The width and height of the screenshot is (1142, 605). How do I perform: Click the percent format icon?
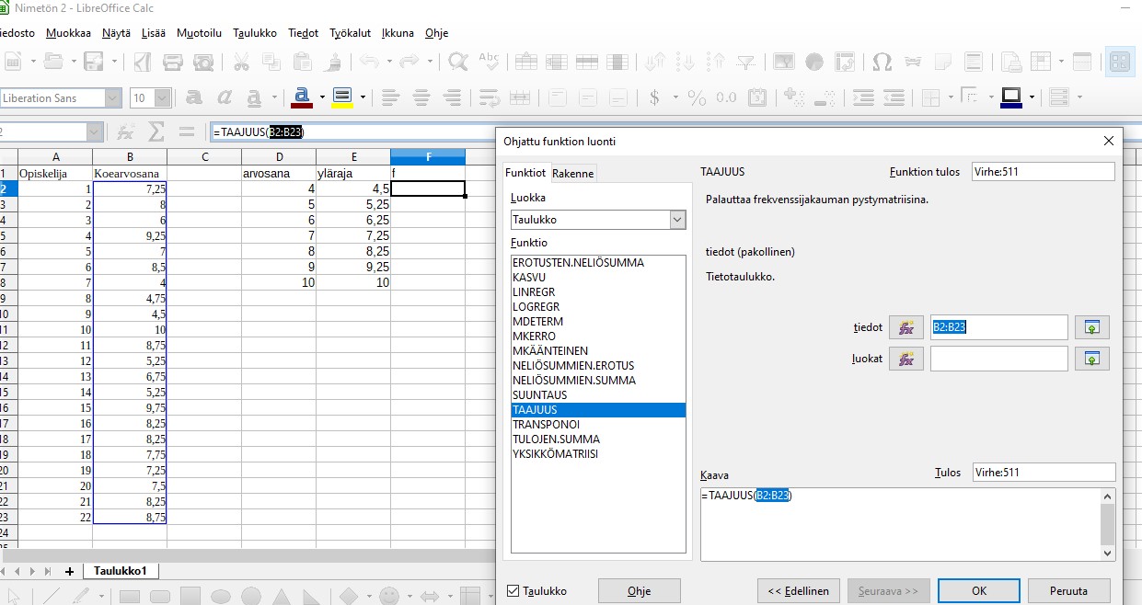(x=697, y=97)
